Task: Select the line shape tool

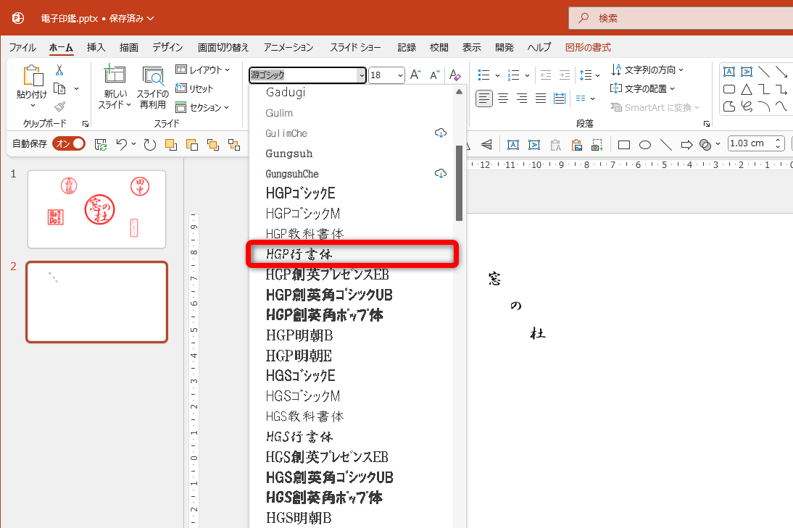Action: click(765, 71)
